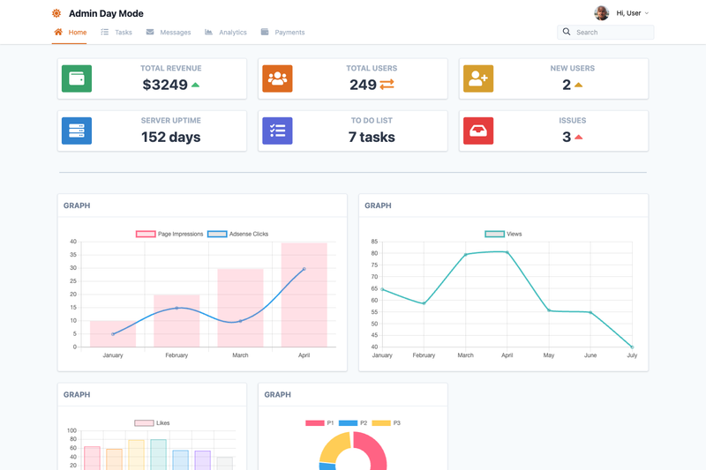This screenshot has height=470, width=706.
Task: Click the Home house icon
Action: tap(58, 32)
